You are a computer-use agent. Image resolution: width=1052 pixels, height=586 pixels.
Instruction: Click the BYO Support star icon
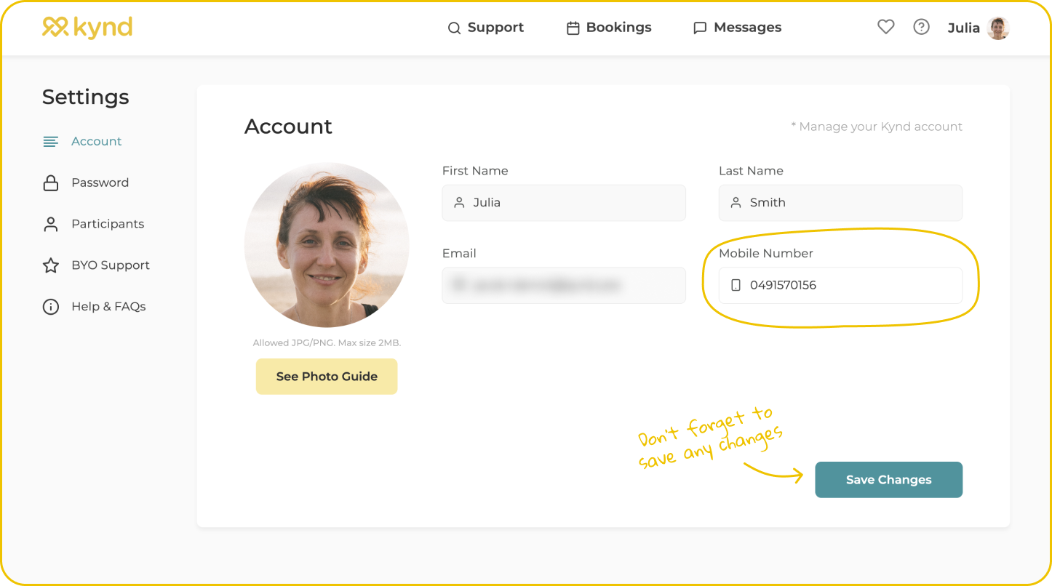51,265
